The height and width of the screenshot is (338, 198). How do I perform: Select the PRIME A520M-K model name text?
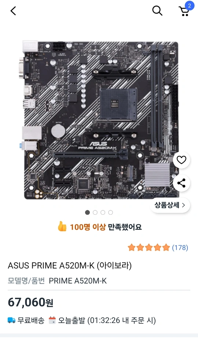(78, 281)
